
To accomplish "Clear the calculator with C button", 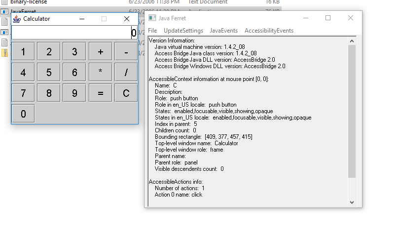I will (x=126, y=93).
